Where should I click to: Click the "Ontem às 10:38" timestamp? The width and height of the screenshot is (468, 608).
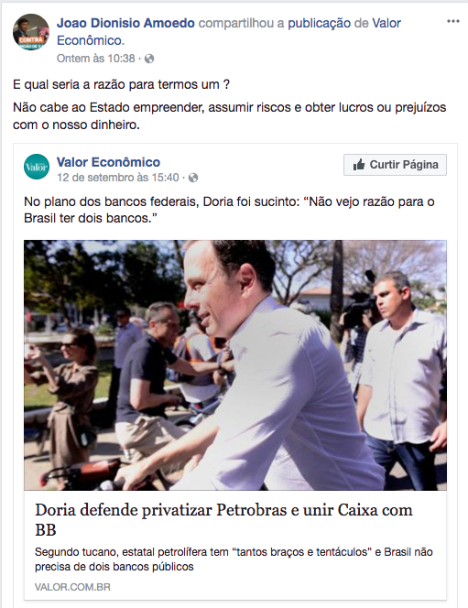96,59
